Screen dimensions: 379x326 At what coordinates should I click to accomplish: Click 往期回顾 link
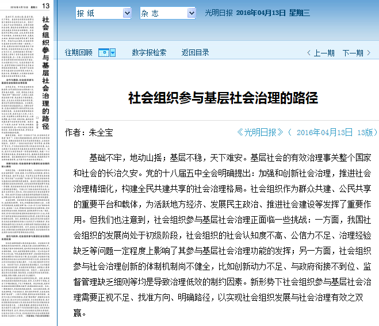click(78, 52)
